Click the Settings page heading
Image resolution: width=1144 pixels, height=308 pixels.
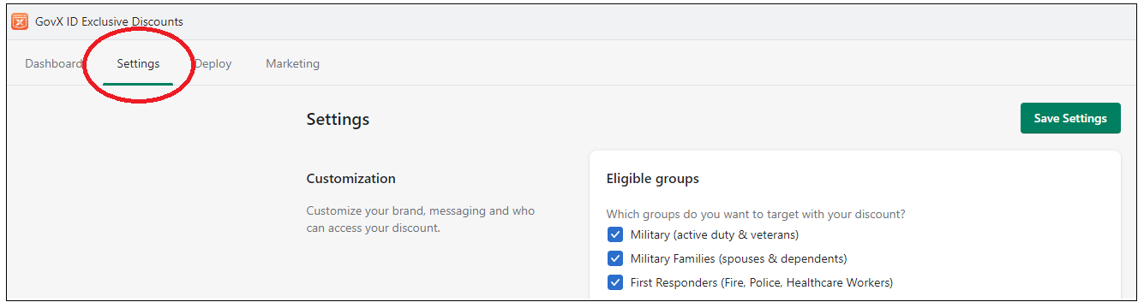(x=338, y=119)
